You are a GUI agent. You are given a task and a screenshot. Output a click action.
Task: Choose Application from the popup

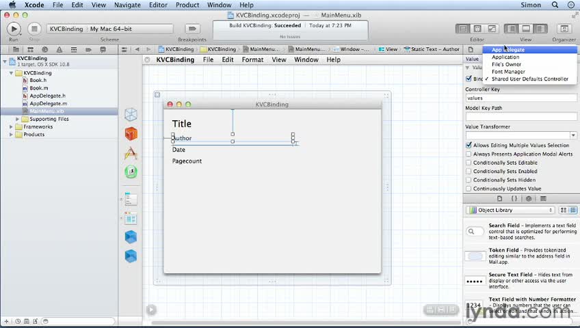pos(529,57)
